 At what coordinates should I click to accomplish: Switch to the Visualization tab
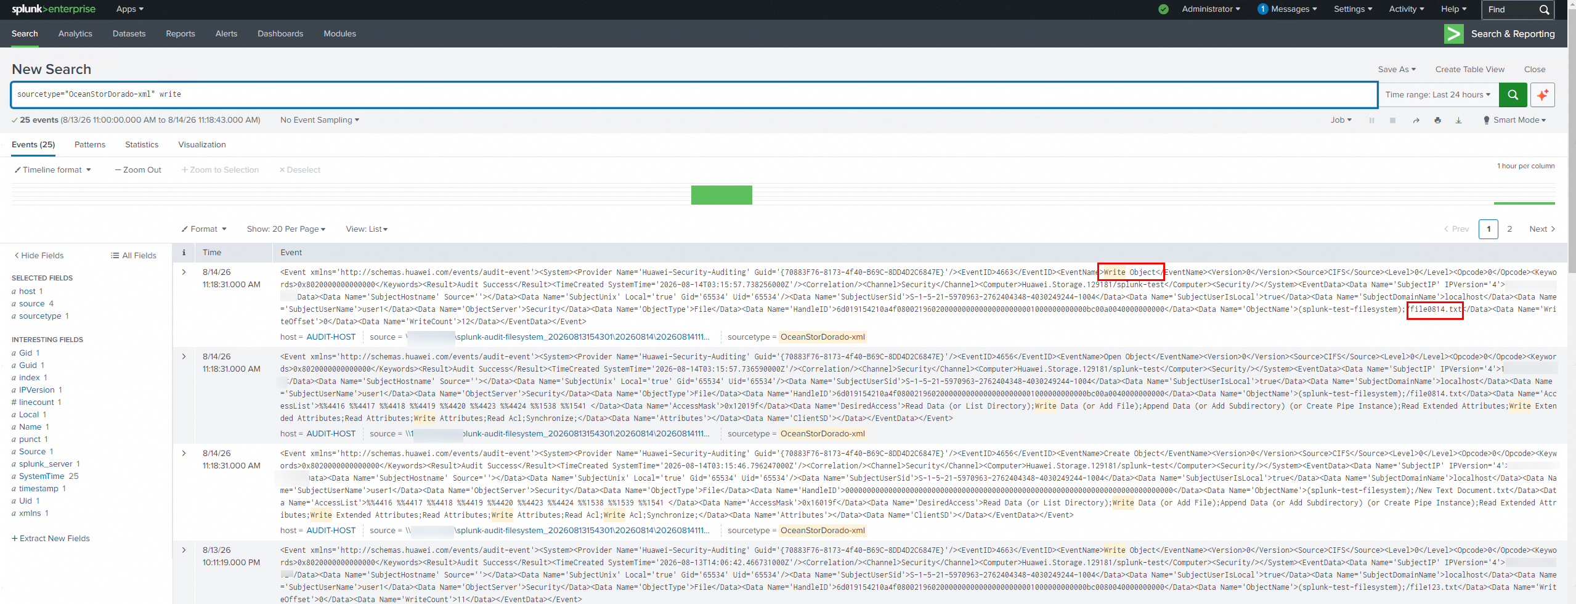pos(202,145)
